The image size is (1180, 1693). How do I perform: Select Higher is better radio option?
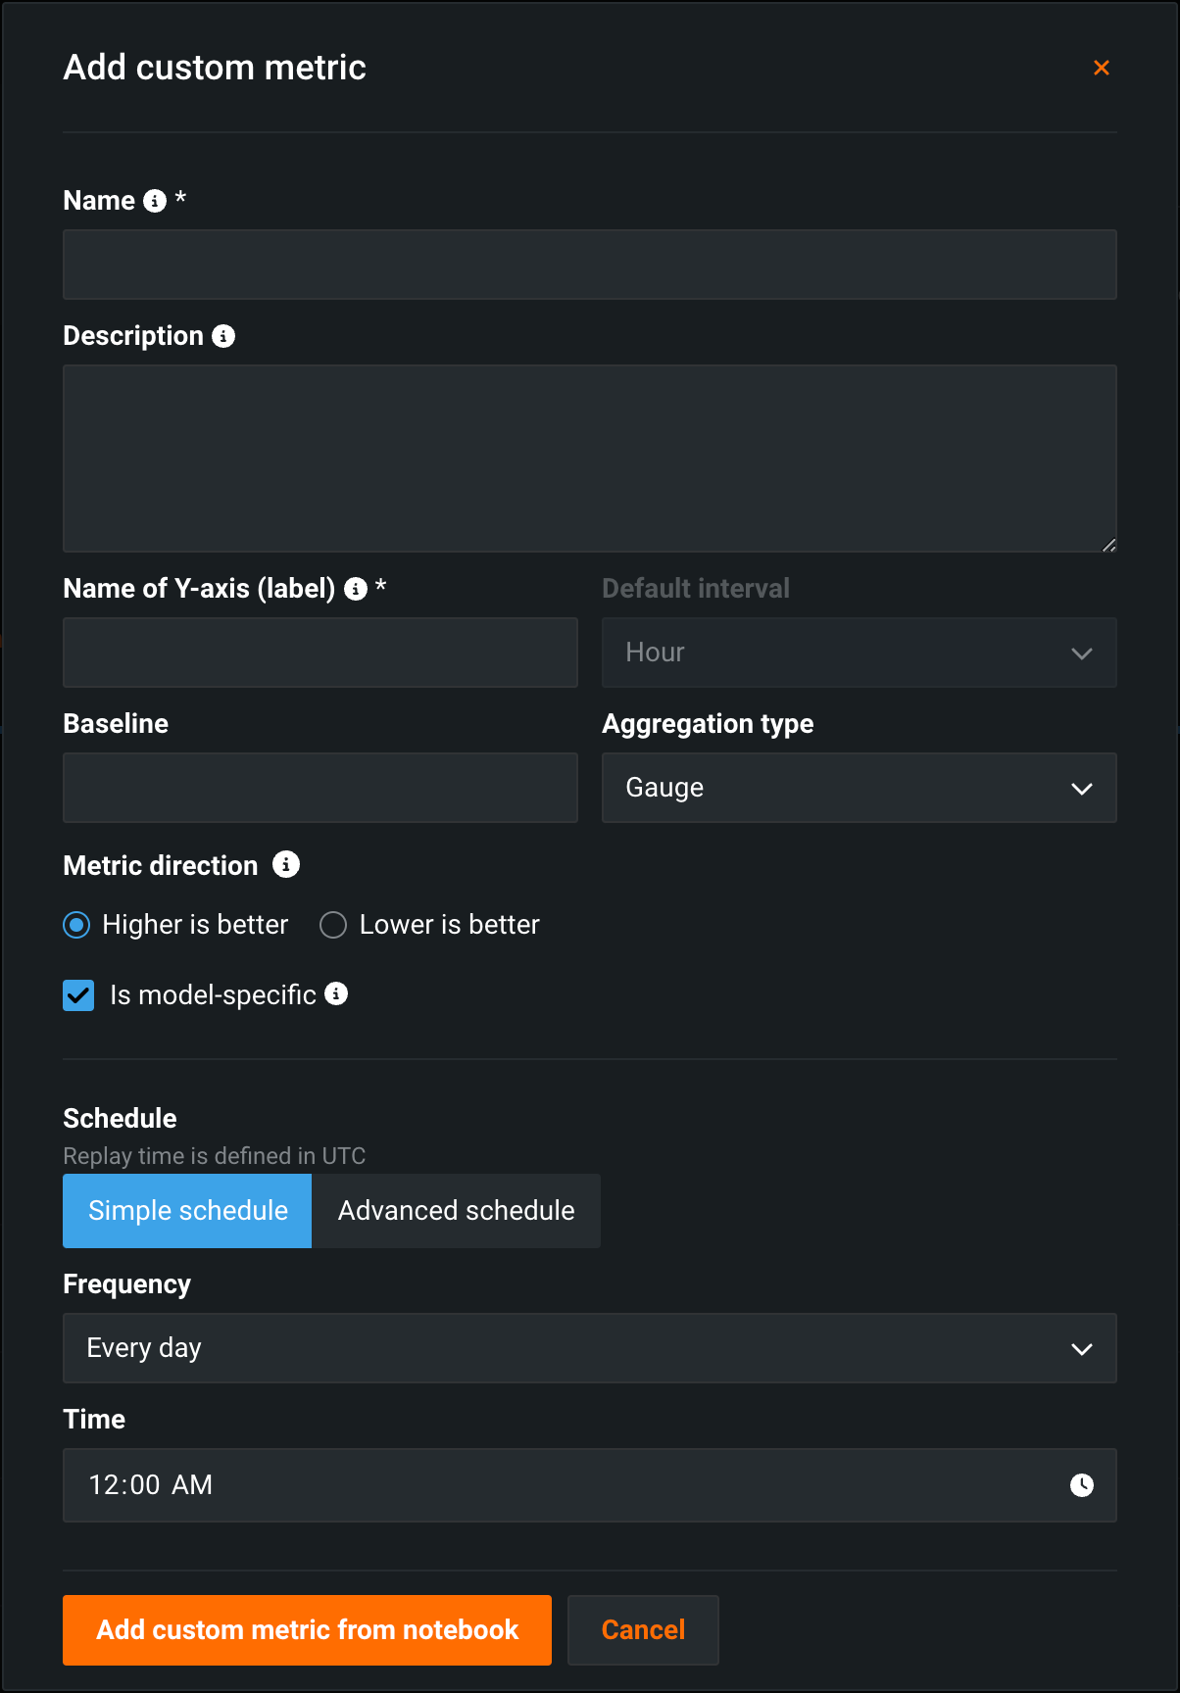76,925
